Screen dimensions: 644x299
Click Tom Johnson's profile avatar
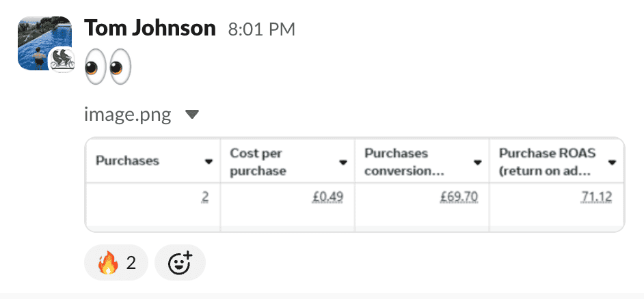41,42
